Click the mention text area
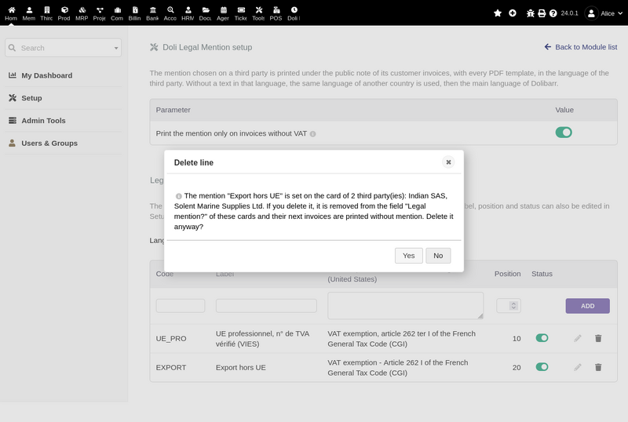The height and width of the screenshot is (422, 628). [405, 305]
